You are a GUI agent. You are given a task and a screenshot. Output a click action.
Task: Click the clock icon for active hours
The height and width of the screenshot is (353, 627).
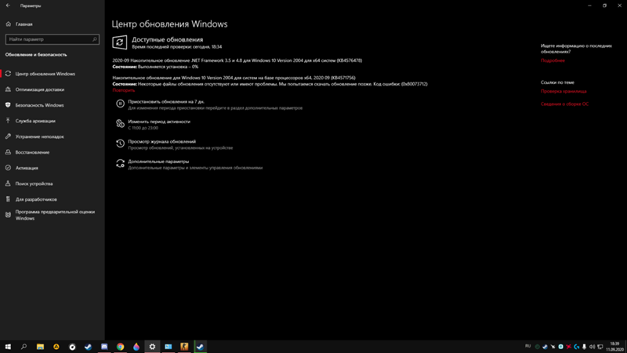coord(120,124)
